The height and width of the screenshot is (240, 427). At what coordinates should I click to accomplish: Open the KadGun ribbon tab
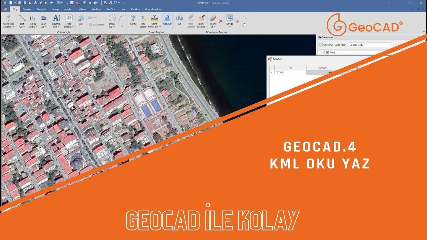point(135,9)
